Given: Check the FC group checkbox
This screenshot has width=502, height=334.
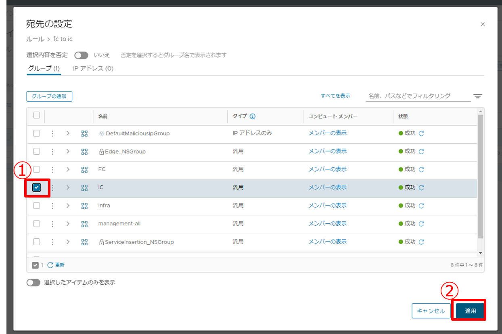Looking at the screenshot, I should [x=37, y=169].
